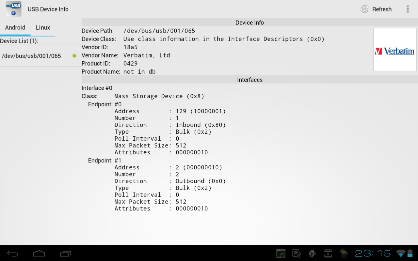Tap the Verbatim vendor logo image
Image resolution: width=418 pixels, height=261 pixels.
(394, 50)
